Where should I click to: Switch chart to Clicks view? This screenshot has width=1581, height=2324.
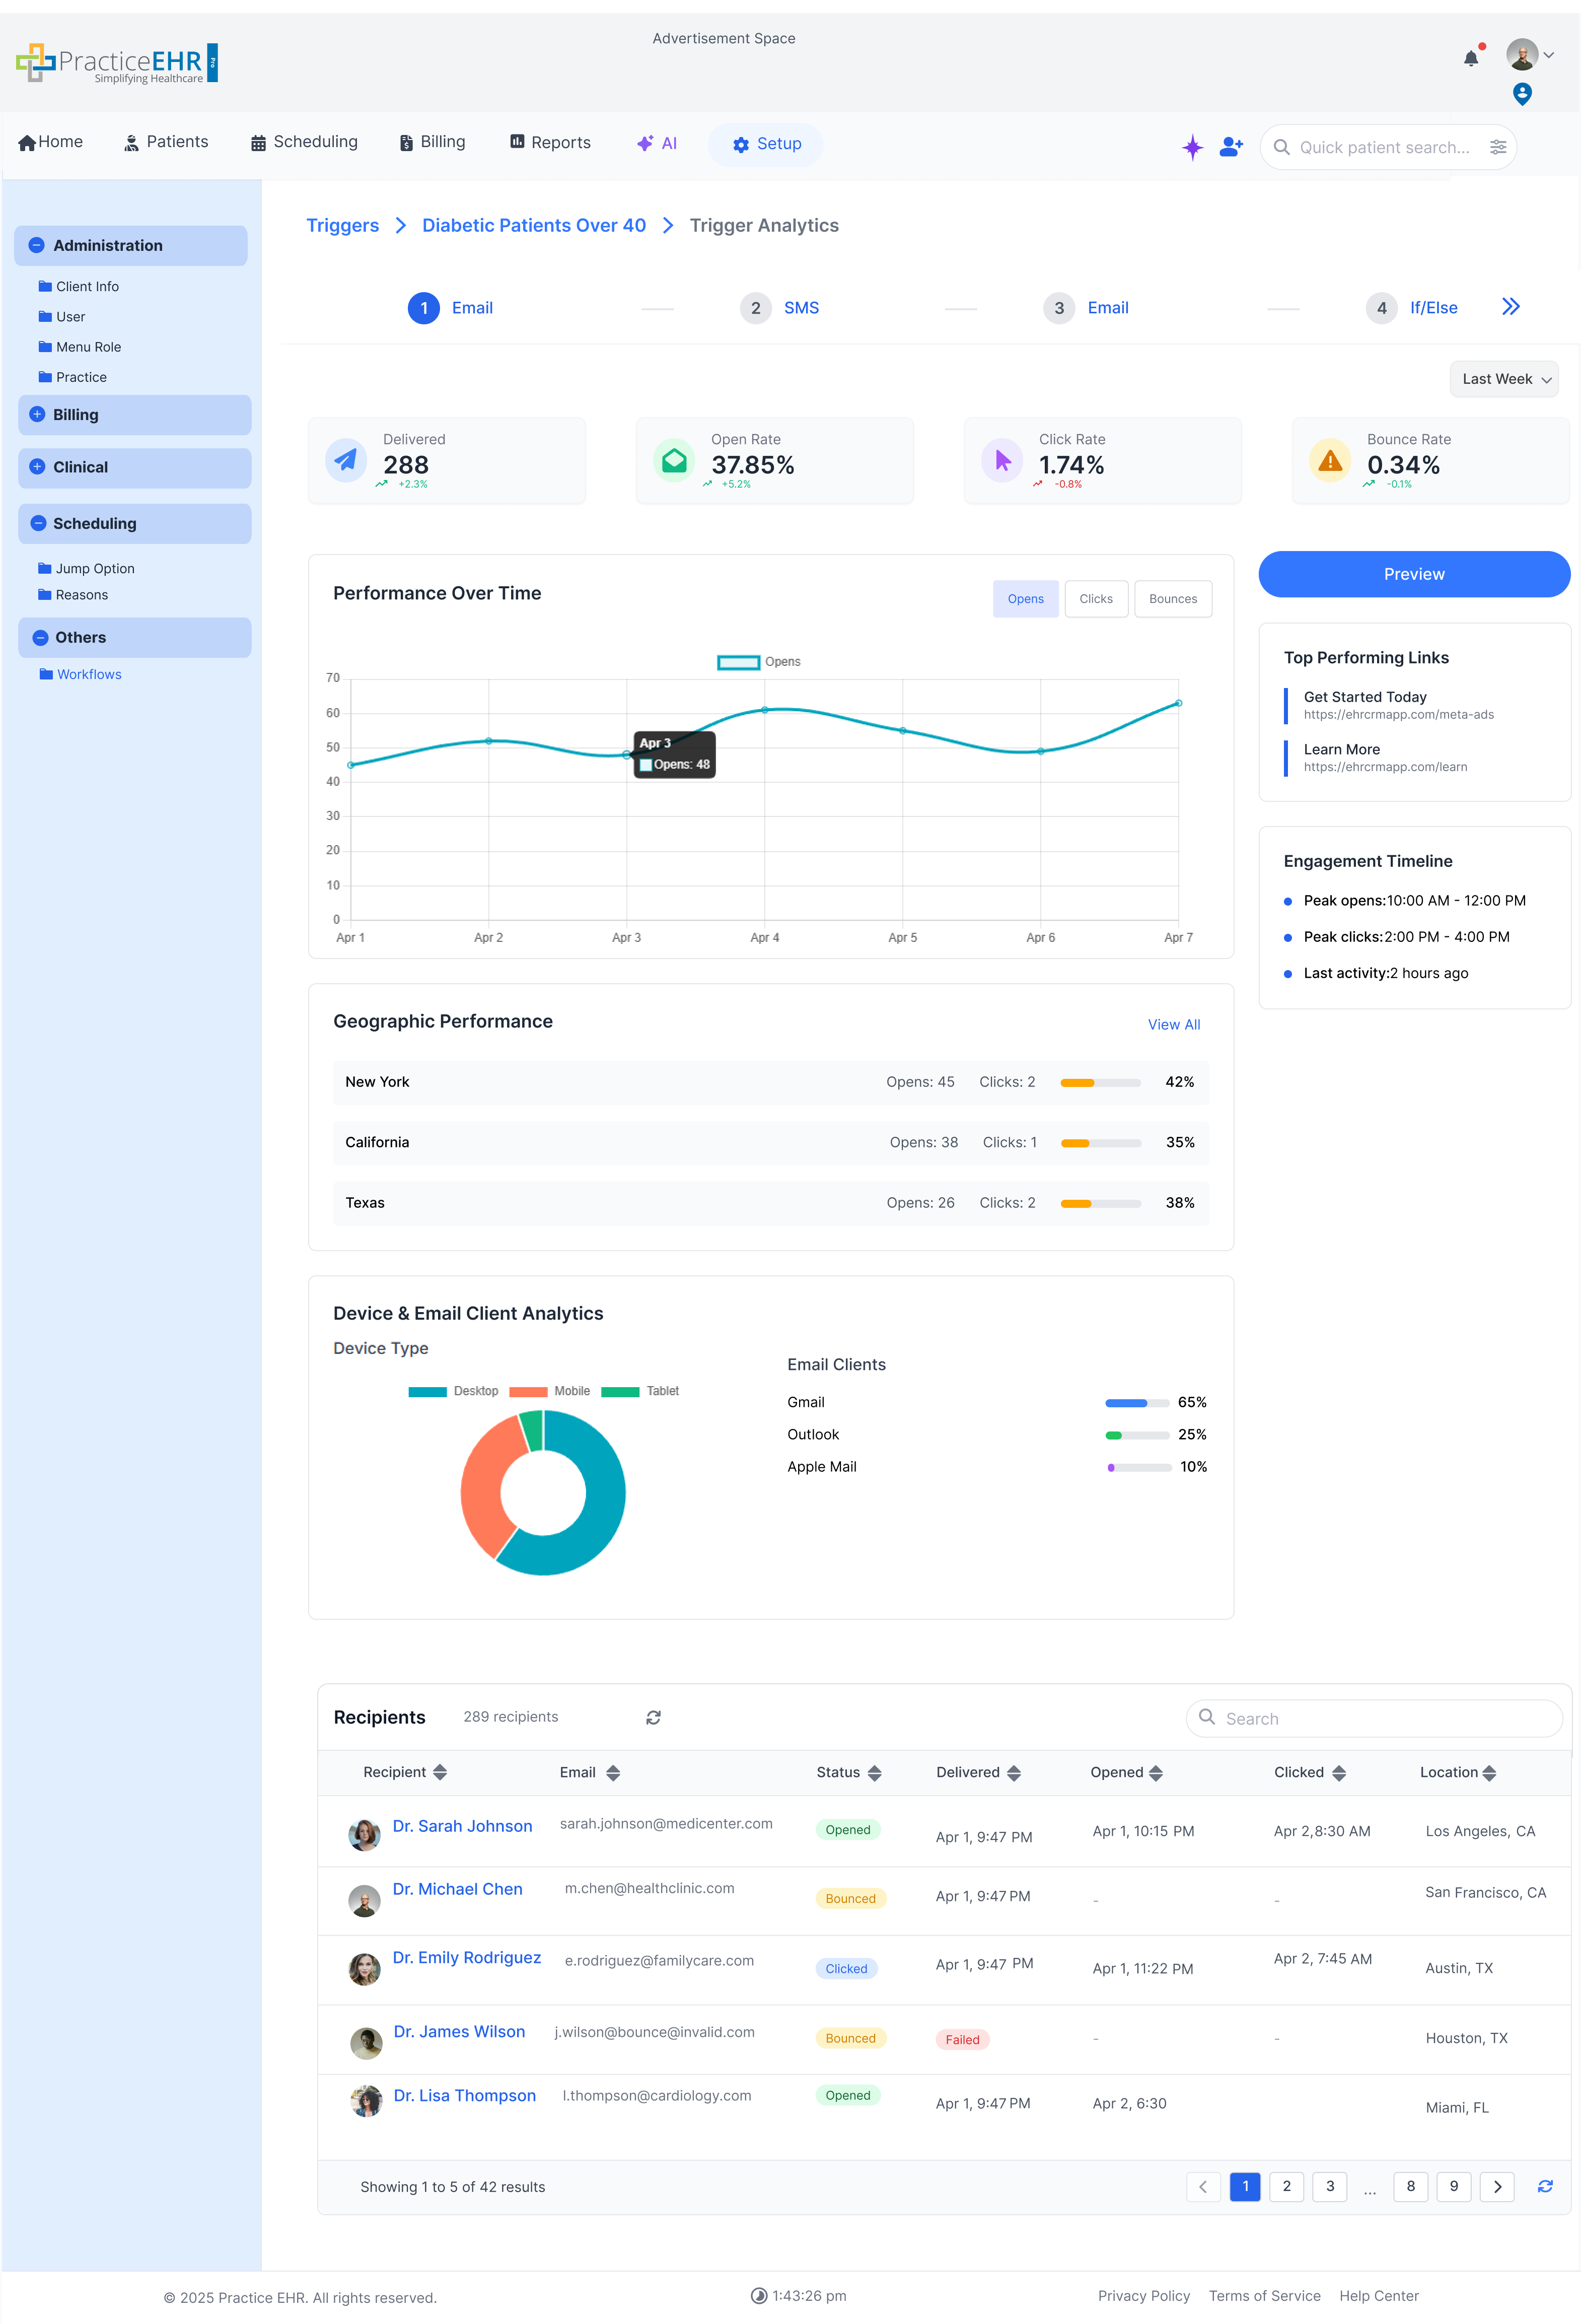pos(1095,598)
